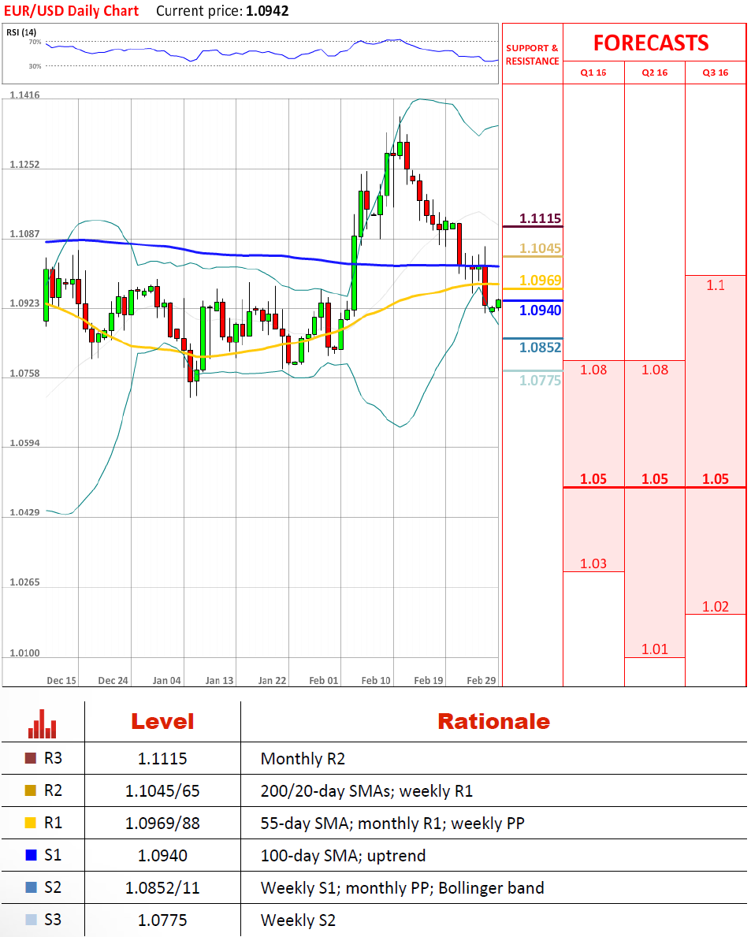This screenshot has height=937, width=751.
Task: Click the 1.03 forecast in Q1 16
Action: [x=593, y=563]
